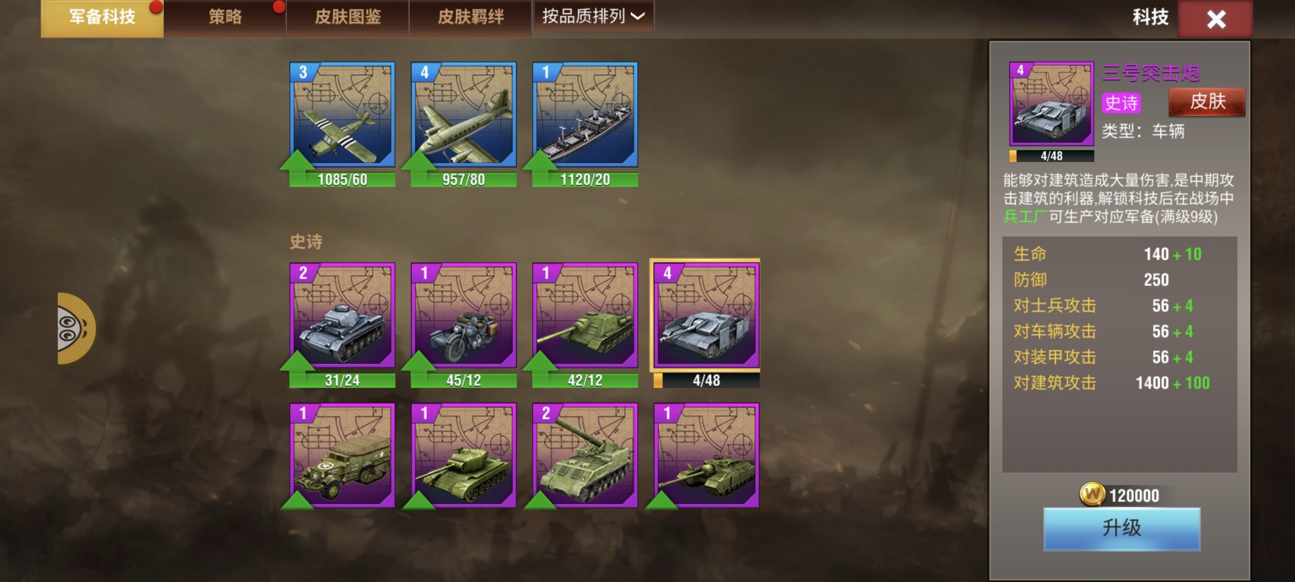Open the red 皮肤 skin button
The image size is (1295, 582).
point(1207,102)
